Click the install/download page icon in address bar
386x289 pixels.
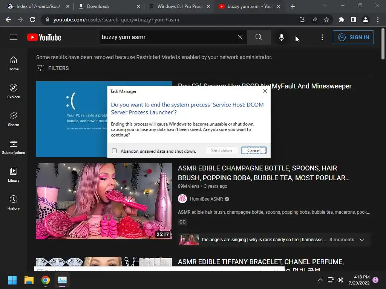(x=302, y=20)
